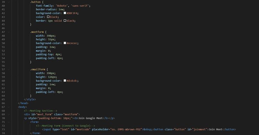Collapse the .meetform CSS block at line 47
The height and width of the screenshot is (135, 259).
(x=9, y=32)
